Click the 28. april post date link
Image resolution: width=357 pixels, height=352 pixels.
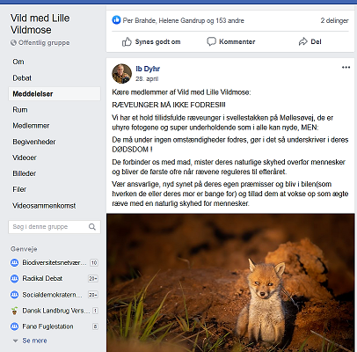147,78
